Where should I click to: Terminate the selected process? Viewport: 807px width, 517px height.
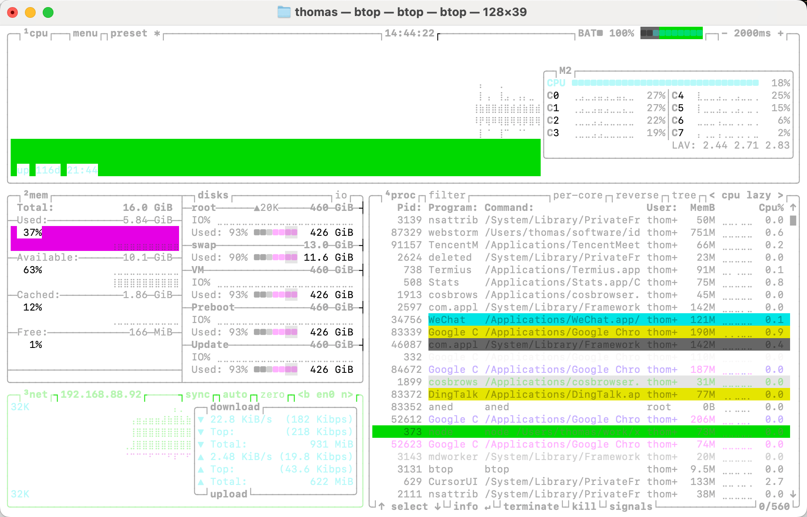531,507
